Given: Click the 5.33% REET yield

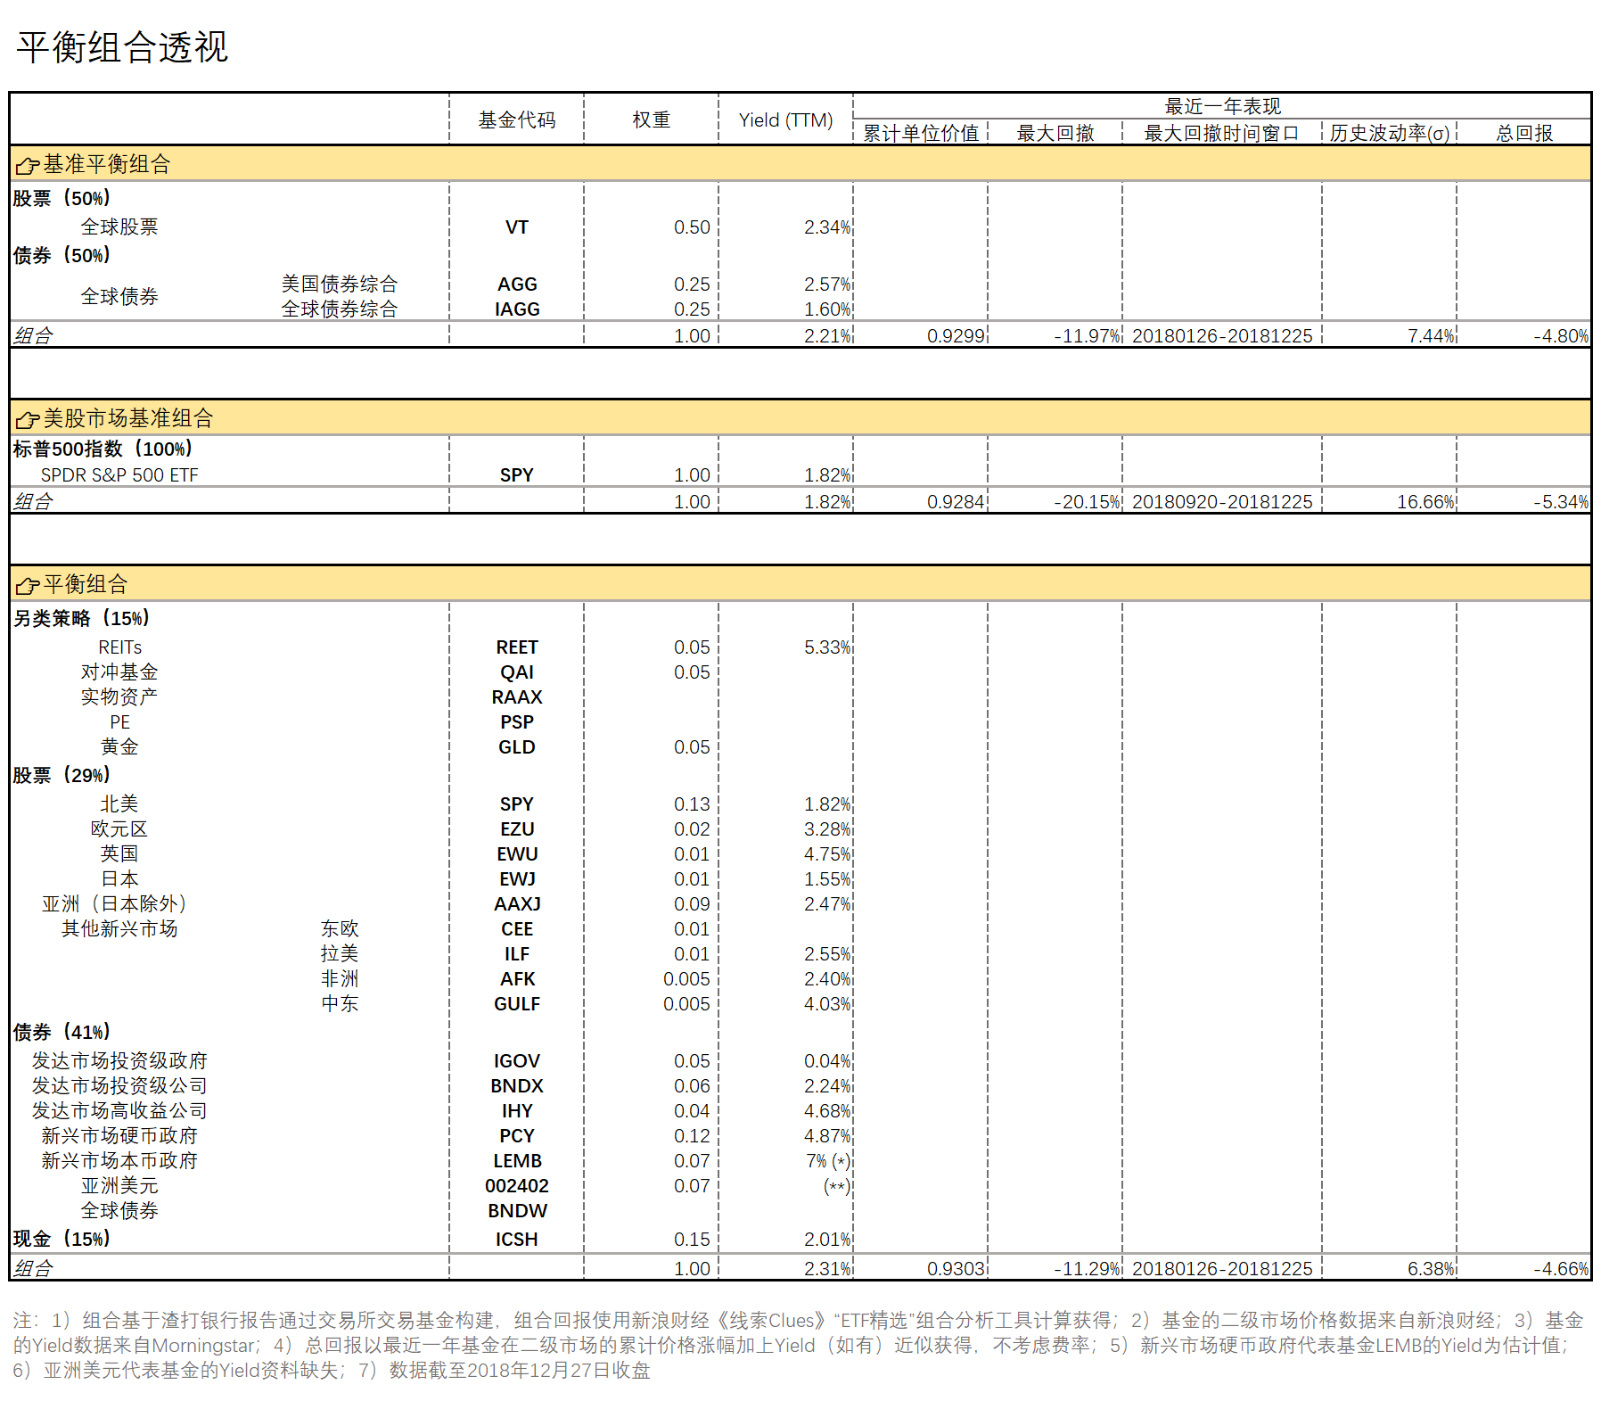Looking at the screenshot, I should pyautogui.click(x=827, y=647).
